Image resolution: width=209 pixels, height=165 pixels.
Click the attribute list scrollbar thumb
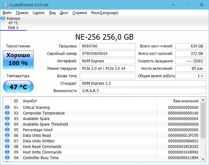pyautogui.click(x=203, y=120)
